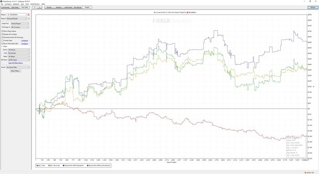Viewport: 319px width, 174px height.
Task: Open the Winnings In dropdown
Action: [x=20, y=27]
